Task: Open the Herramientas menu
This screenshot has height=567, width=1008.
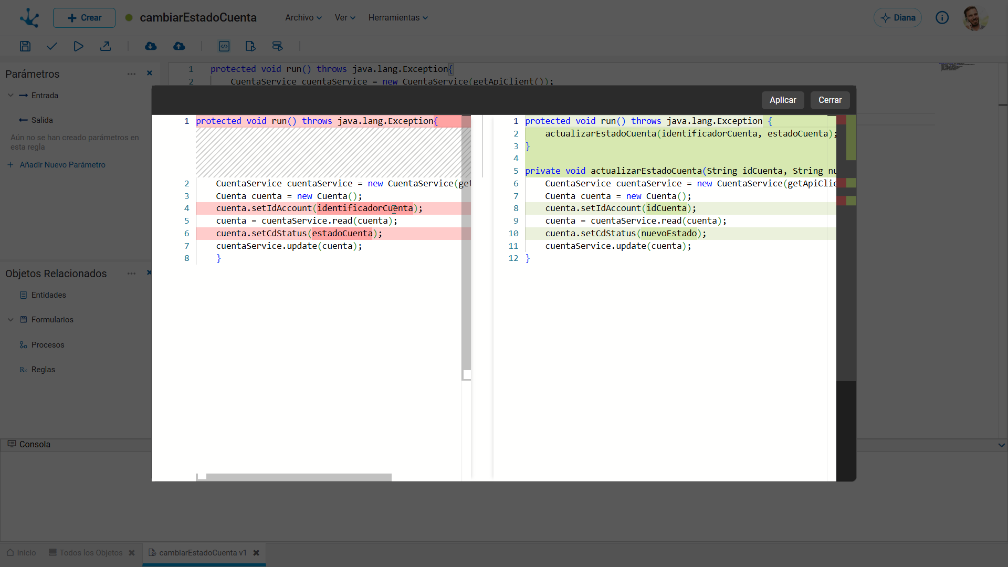Action: tap(398, 18)
